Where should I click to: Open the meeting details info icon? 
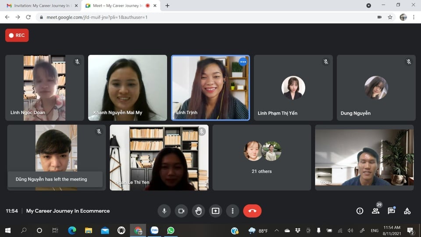(x=360, y=211)
